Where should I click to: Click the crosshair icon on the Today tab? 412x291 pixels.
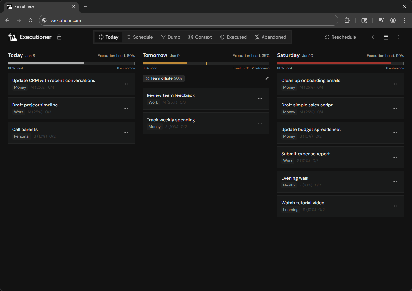coord(101,37)
